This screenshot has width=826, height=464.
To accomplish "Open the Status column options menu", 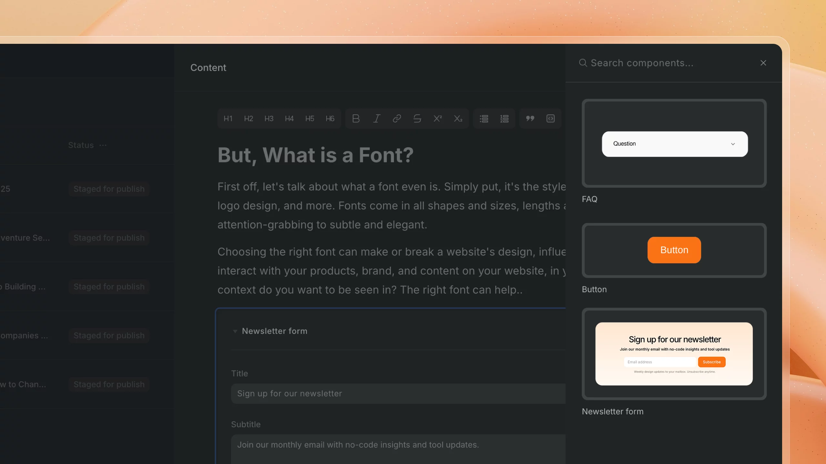I will click(x=103, y=145).
